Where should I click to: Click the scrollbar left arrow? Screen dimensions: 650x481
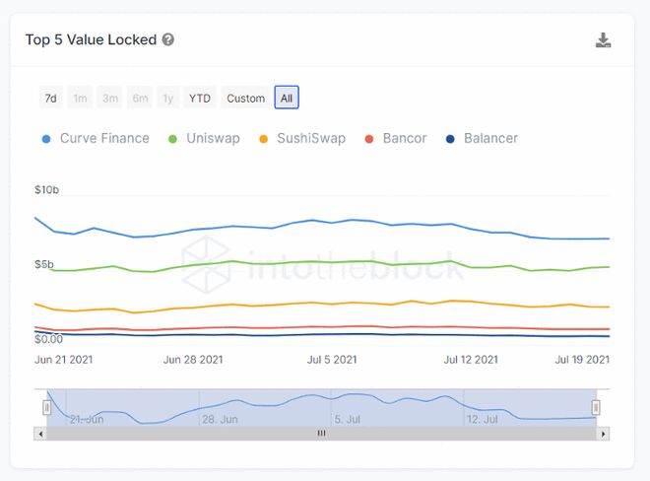tap(40, 433)
